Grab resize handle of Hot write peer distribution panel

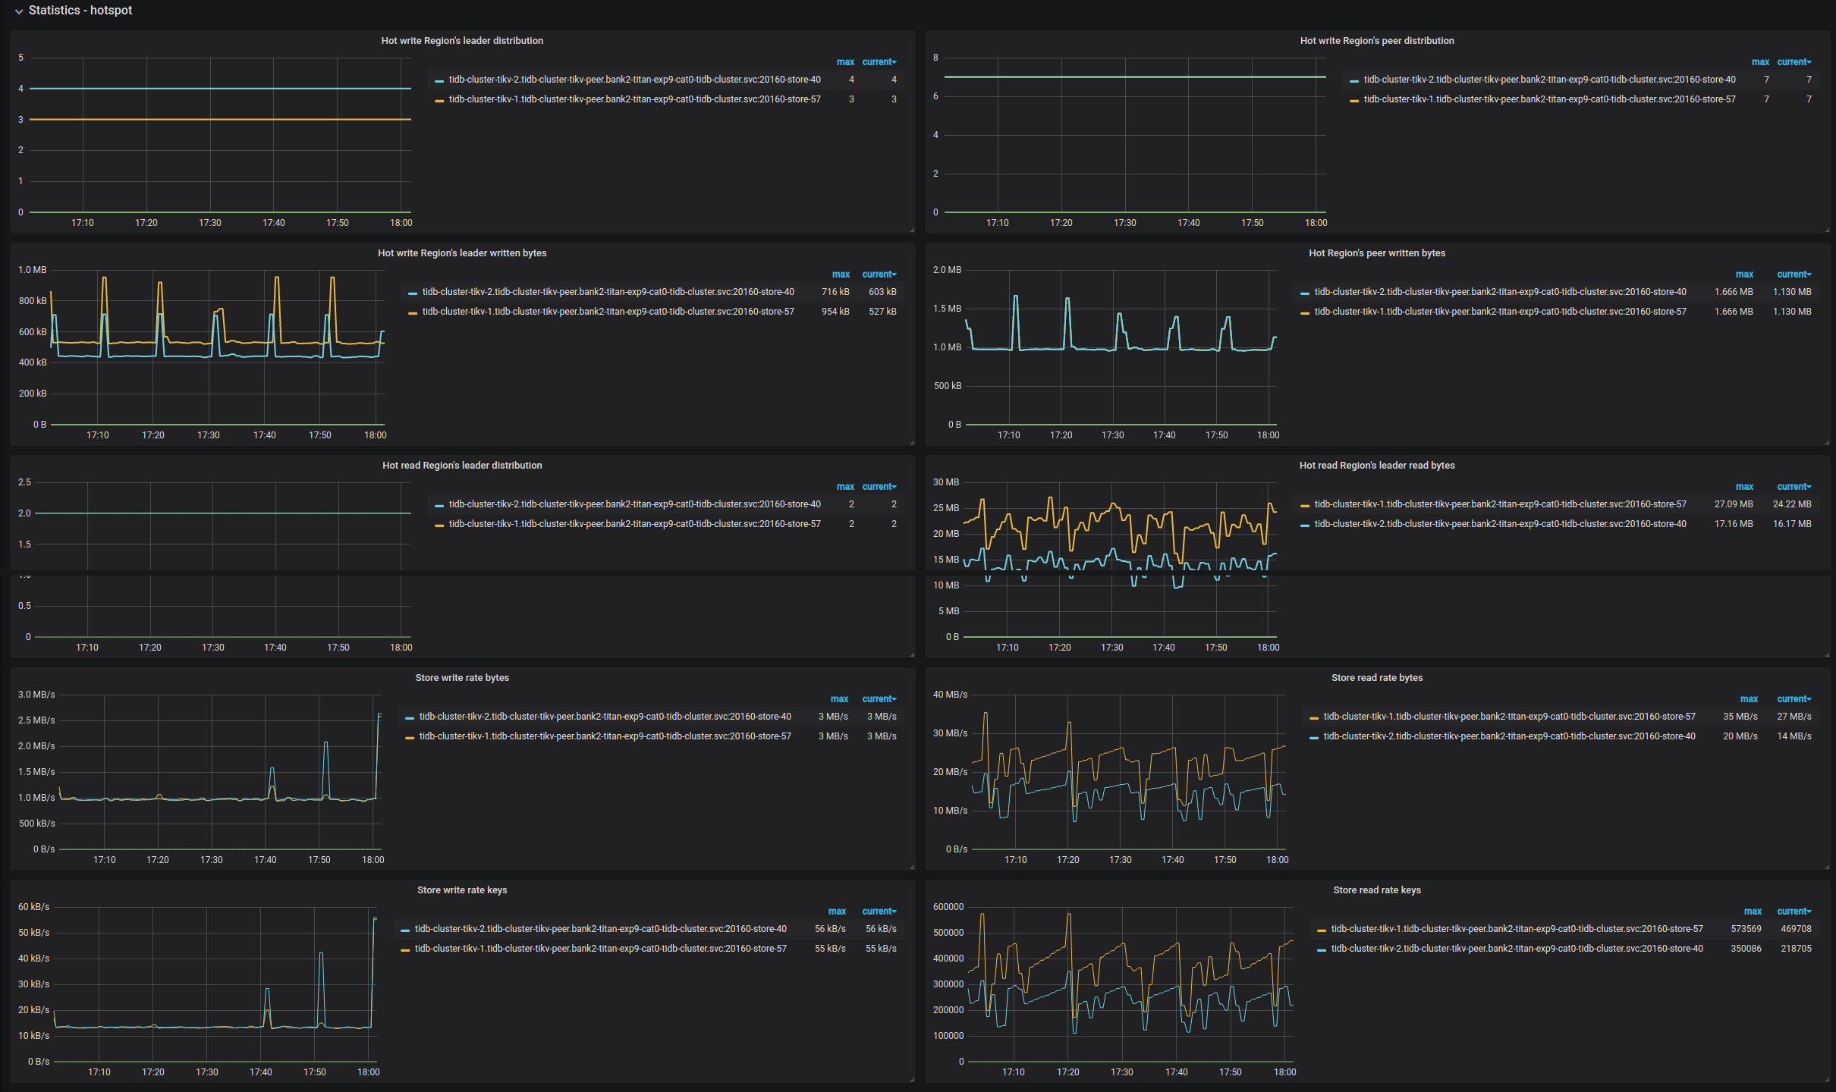(1827, 230)
